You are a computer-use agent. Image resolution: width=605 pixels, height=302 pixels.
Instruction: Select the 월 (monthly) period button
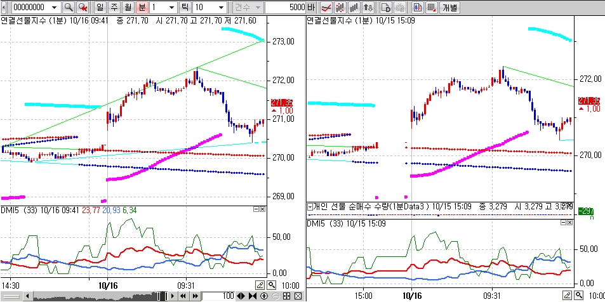[128, 8]
